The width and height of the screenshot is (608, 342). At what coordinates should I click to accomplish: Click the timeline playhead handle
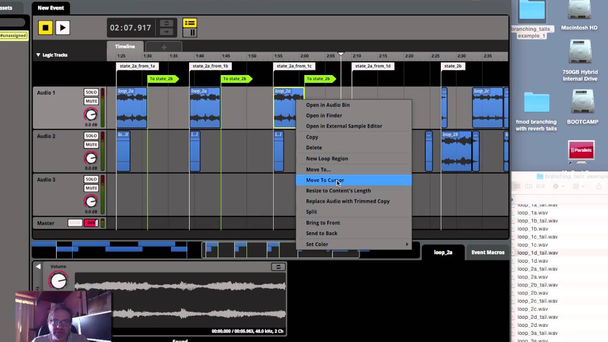coord(341,55)
